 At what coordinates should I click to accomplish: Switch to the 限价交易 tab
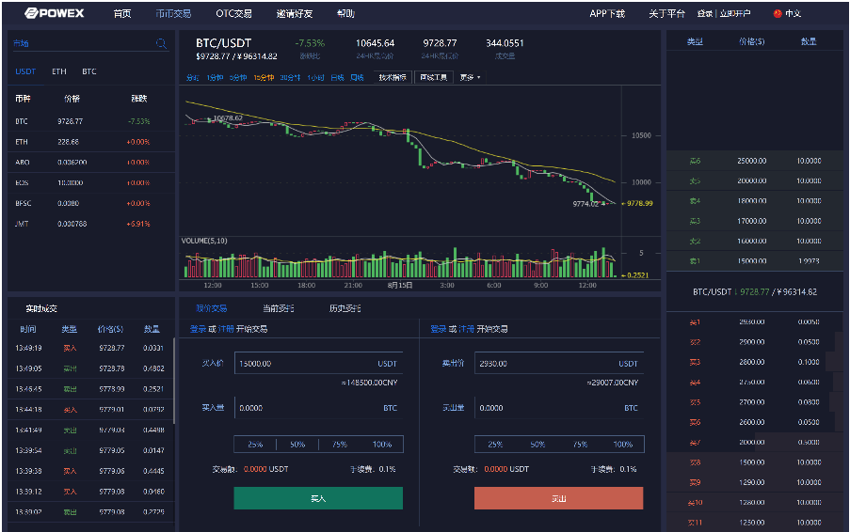point(212,308)
